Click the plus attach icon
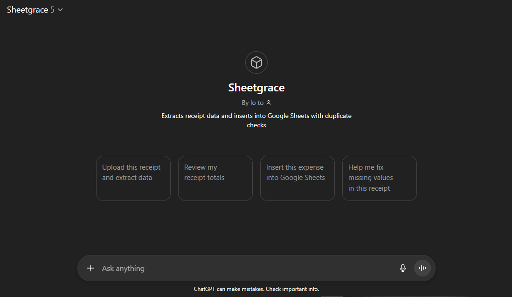This screenshot has height=297, width=512. click(x=90, y=268)
